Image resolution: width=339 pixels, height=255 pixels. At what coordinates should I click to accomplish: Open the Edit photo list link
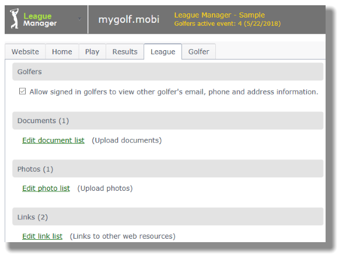pos(46,188)
